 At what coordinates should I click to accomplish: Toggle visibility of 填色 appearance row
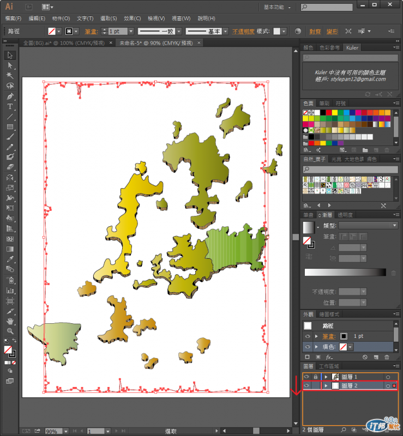pos(308,347)
